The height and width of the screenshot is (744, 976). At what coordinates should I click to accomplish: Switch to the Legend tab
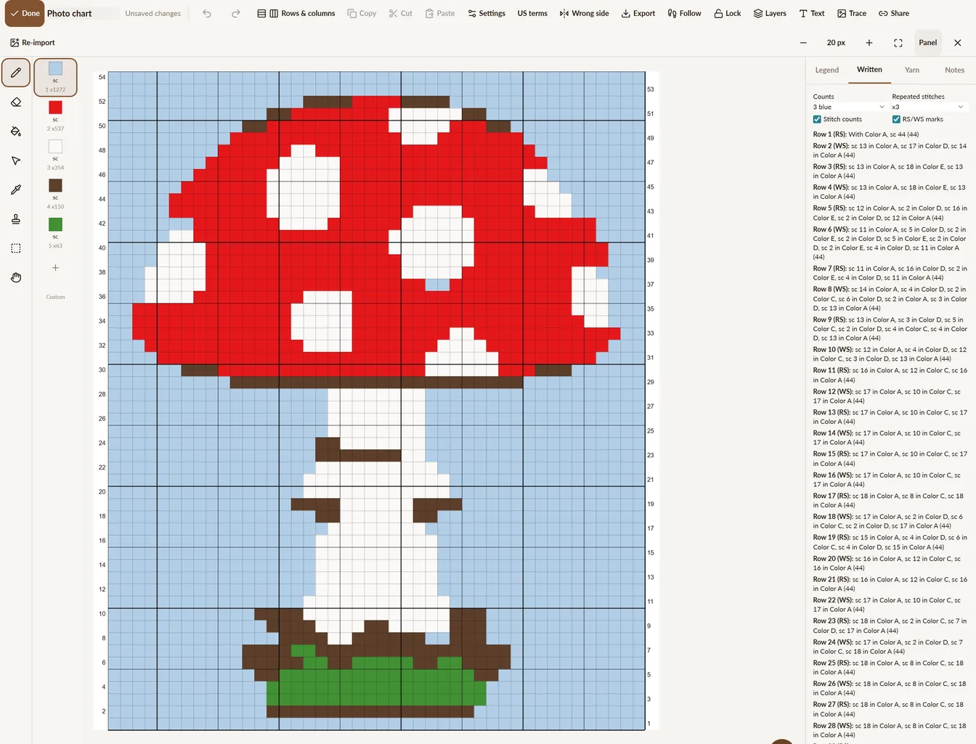827,70
